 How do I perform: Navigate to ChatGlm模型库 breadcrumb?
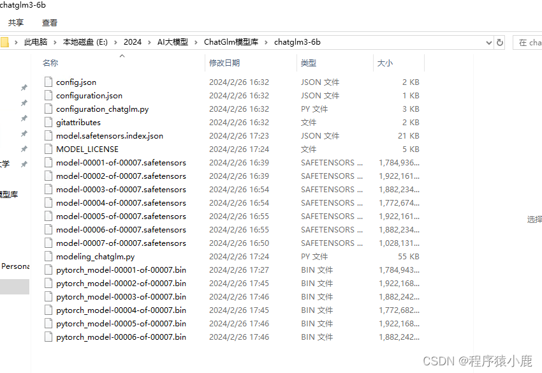(x=231, y=42)
